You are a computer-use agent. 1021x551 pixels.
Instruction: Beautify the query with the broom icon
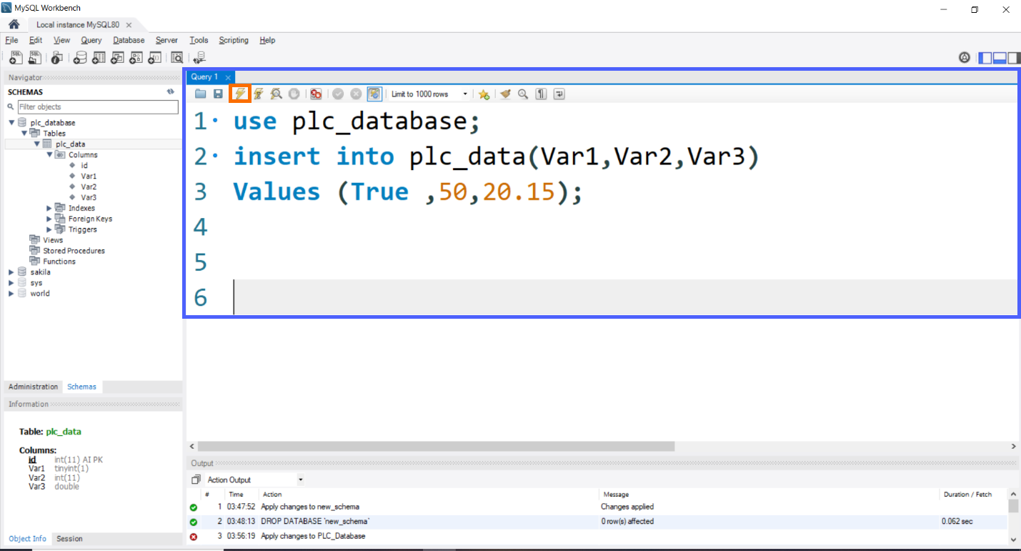click(505, 94)
